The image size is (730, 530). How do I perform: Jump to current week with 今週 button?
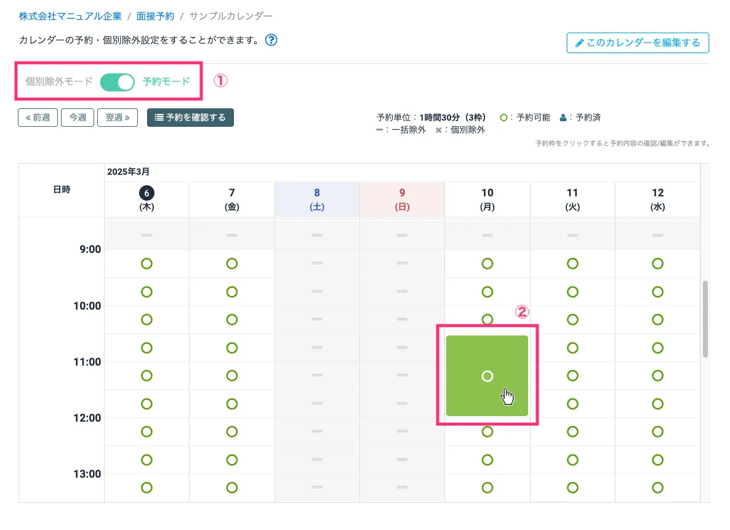[77, 118]
